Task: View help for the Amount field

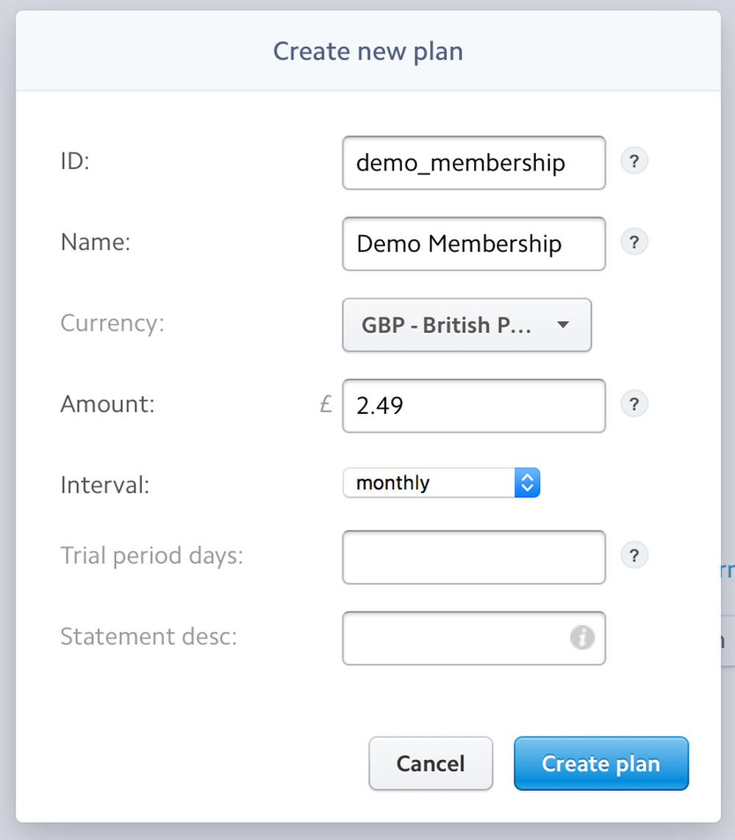Action: click(634, 403)
